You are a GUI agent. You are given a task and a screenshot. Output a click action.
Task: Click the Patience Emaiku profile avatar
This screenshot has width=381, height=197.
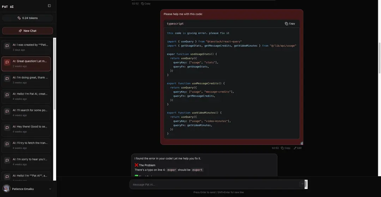pos(7,189)
